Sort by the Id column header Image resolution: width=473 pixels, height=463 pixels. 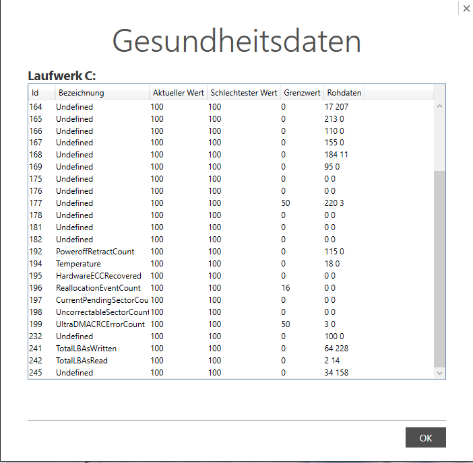[42, 93]
